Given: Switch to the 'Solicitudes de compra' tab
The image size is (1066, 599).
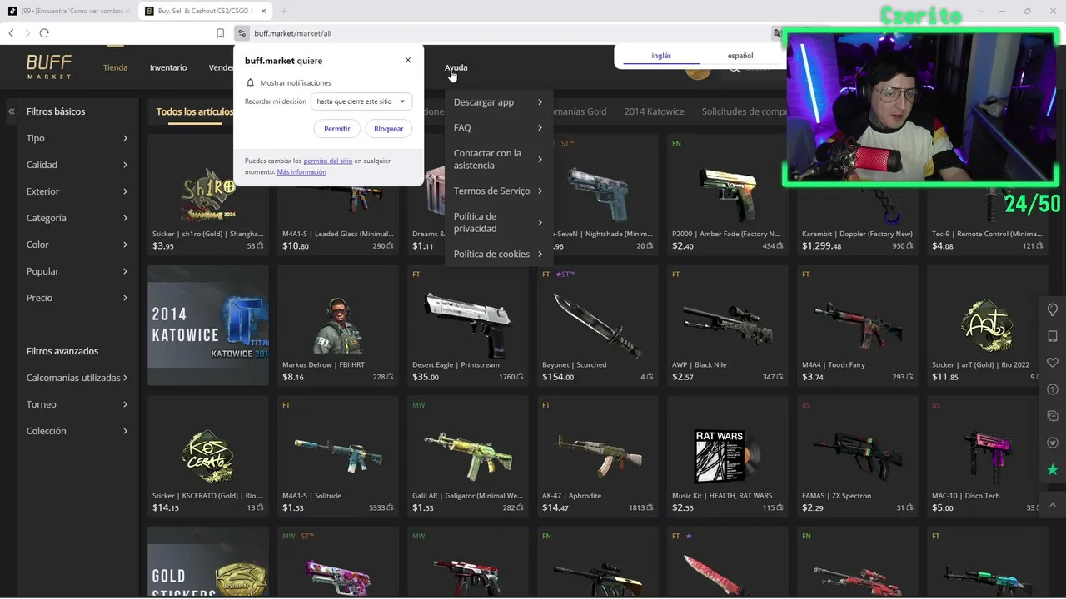Looking at the screenshot, I should click(x=744, y=111).
